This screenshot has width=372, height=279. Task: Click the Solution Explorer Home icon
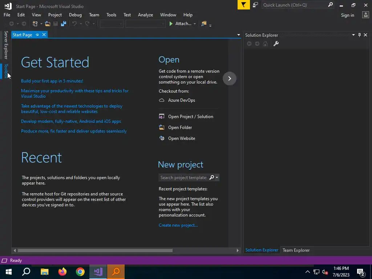265,44
